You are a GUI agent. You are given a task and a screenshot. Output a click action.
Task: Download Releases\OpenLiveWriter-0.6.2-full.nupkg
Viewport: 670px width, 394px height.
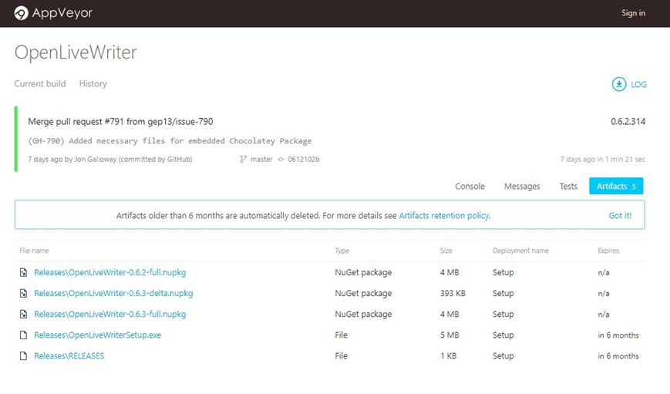[x=109, y=272]
